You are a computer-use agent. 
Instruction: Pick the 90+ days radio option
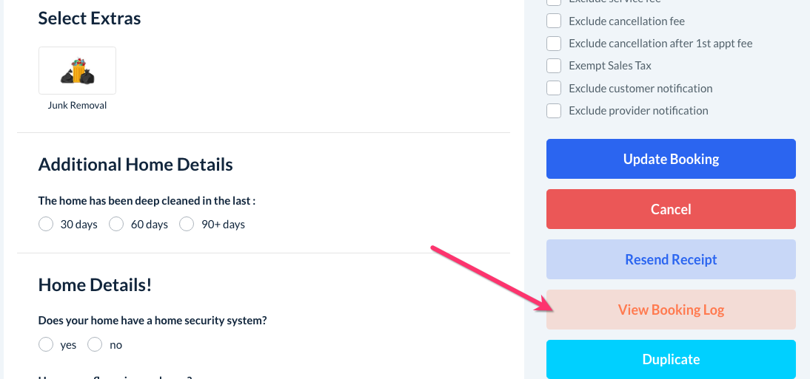click(187, 224)
